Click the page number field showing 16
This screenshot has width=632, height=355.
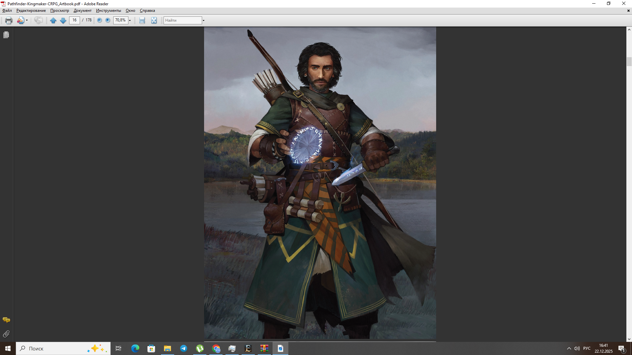pos(74,20)
